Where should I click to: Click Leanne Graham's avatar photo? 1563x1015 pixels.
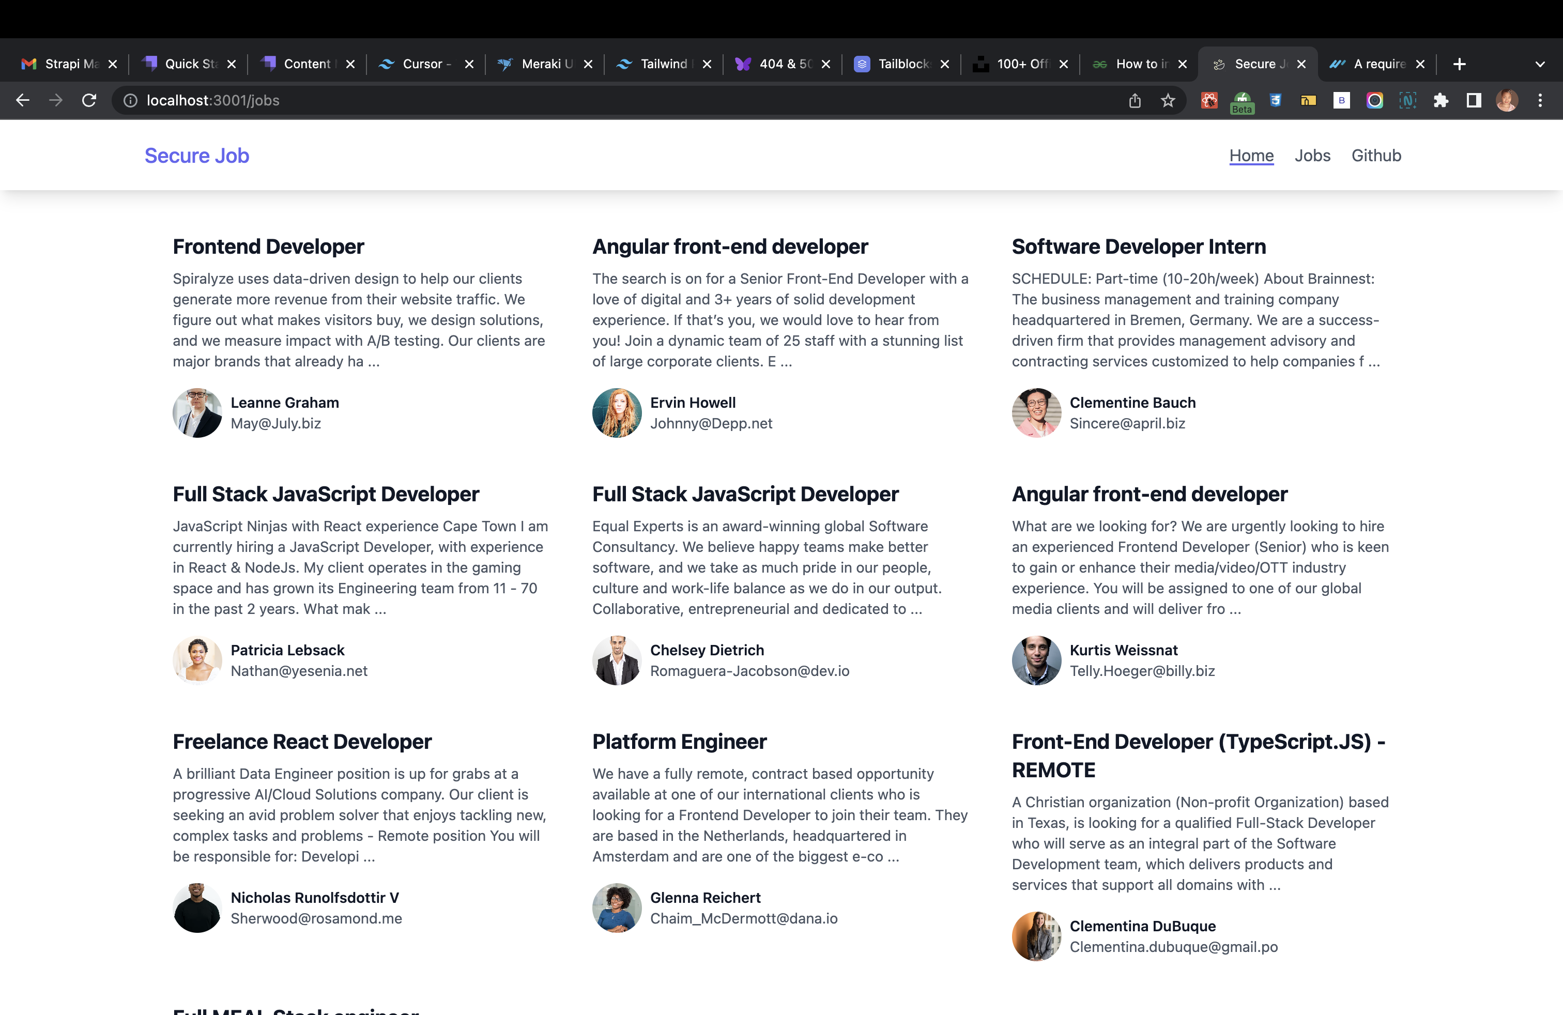[x=197, y=413]
